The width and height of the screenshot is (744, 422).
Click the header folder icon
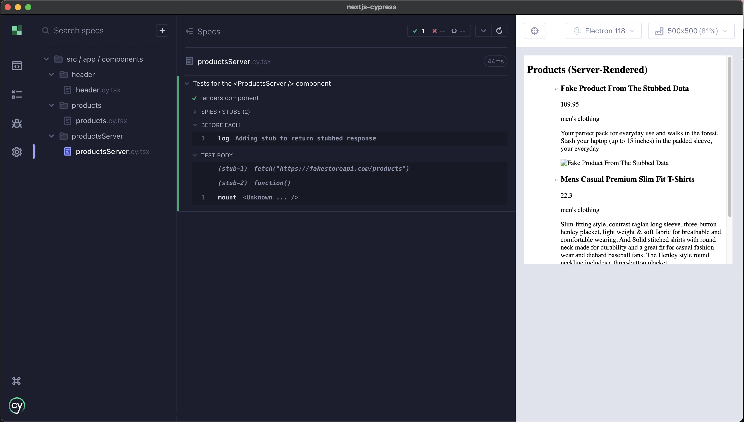tap(63, 74)
